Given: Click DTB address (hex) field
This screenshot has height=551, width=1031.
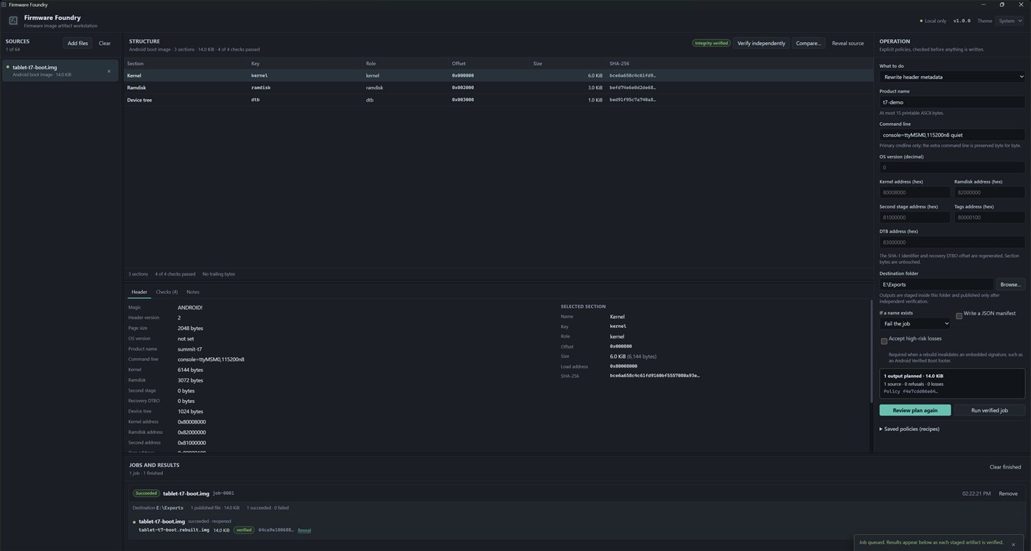Looking at the screenshot, I should (x=951, y=242).
